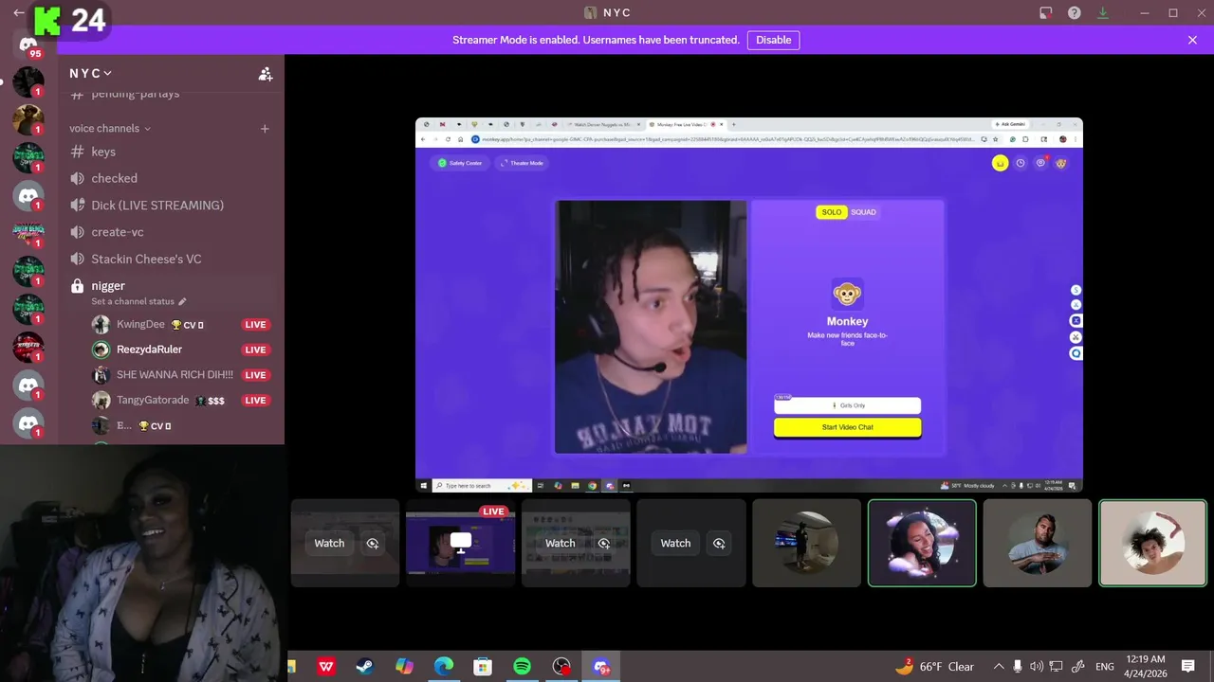Open direct messages icon with 95 badge
1214x682 pixels.
click(x=28, y=45)
